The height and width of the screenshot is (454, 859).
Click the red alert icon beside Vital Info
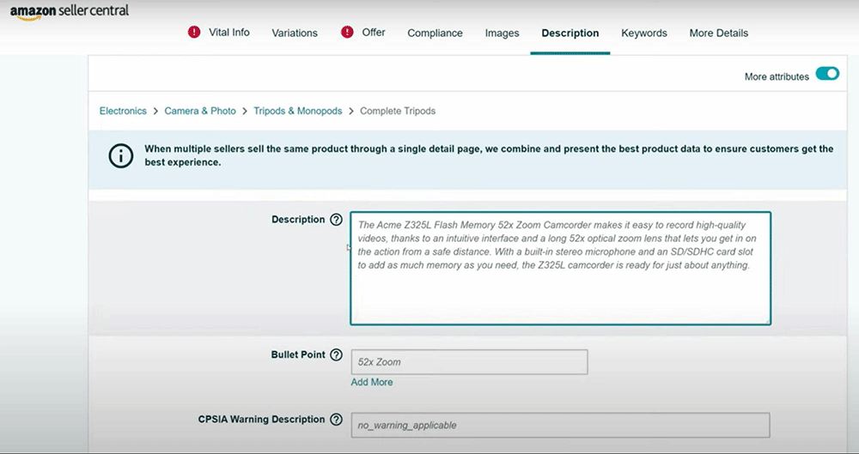pos(194,33)
